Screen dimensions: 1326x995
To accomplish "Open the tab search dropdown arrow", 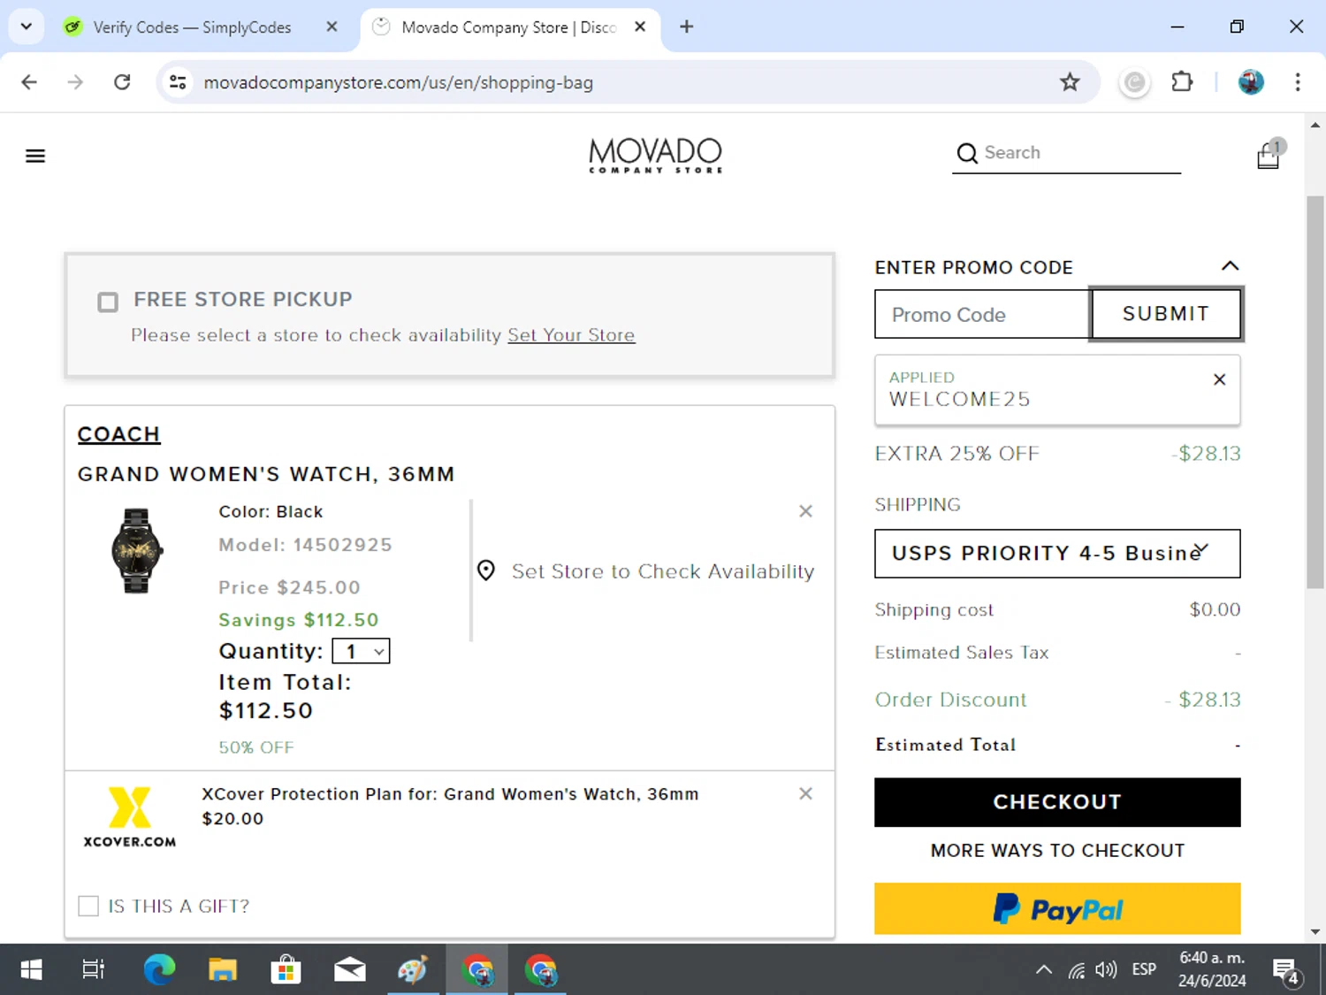I will (x=27, y=27).
